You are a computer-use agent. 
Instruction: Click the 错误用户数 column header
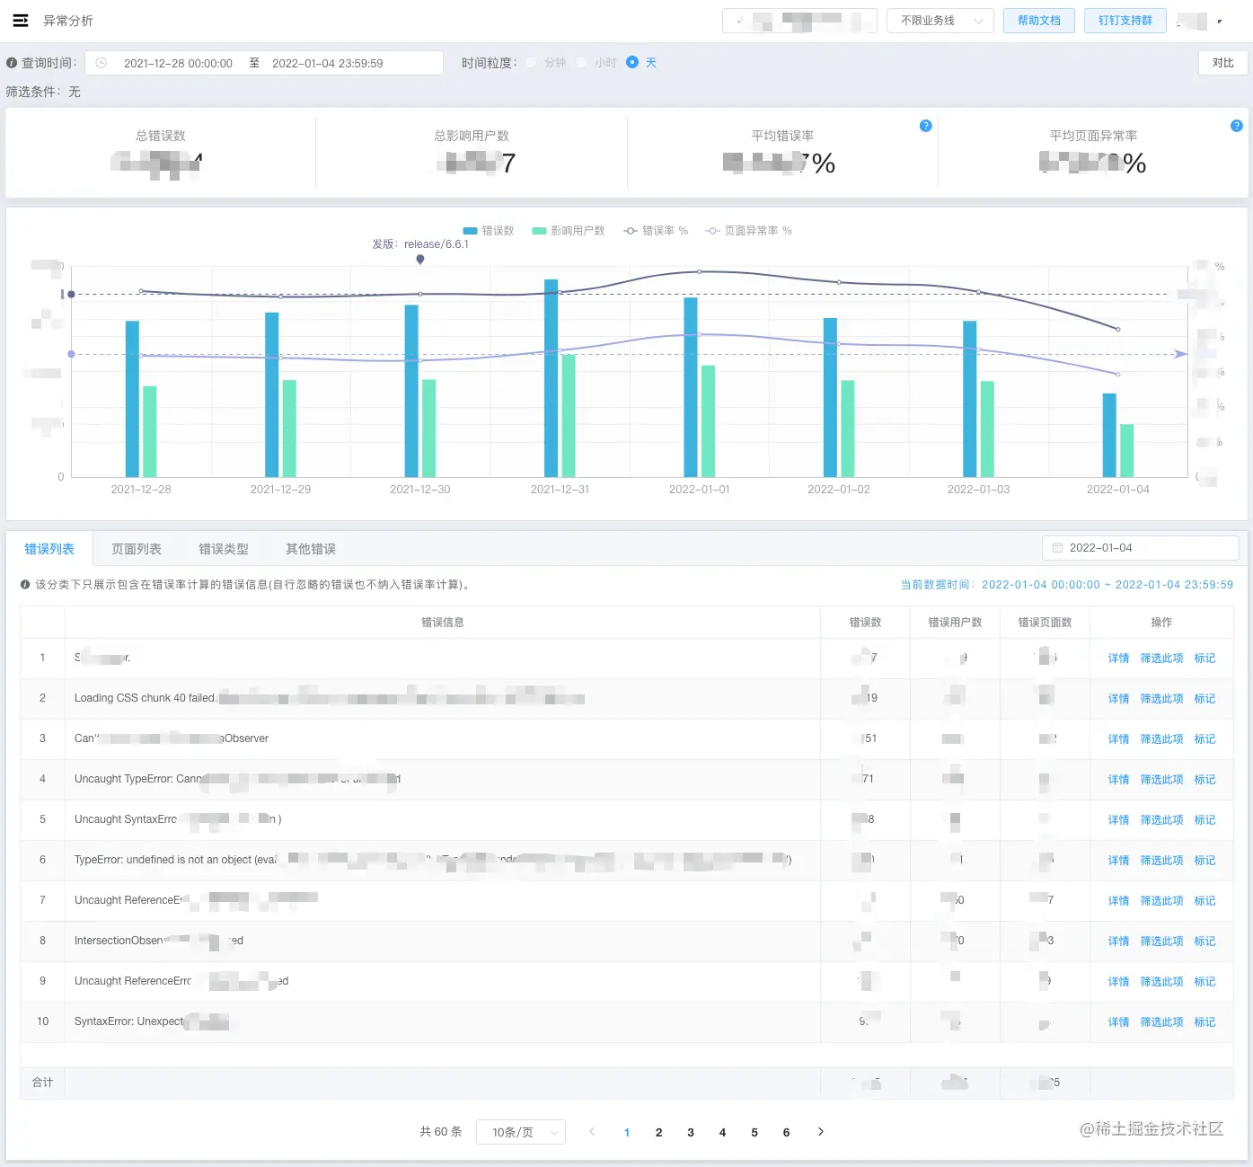point(955,623)
